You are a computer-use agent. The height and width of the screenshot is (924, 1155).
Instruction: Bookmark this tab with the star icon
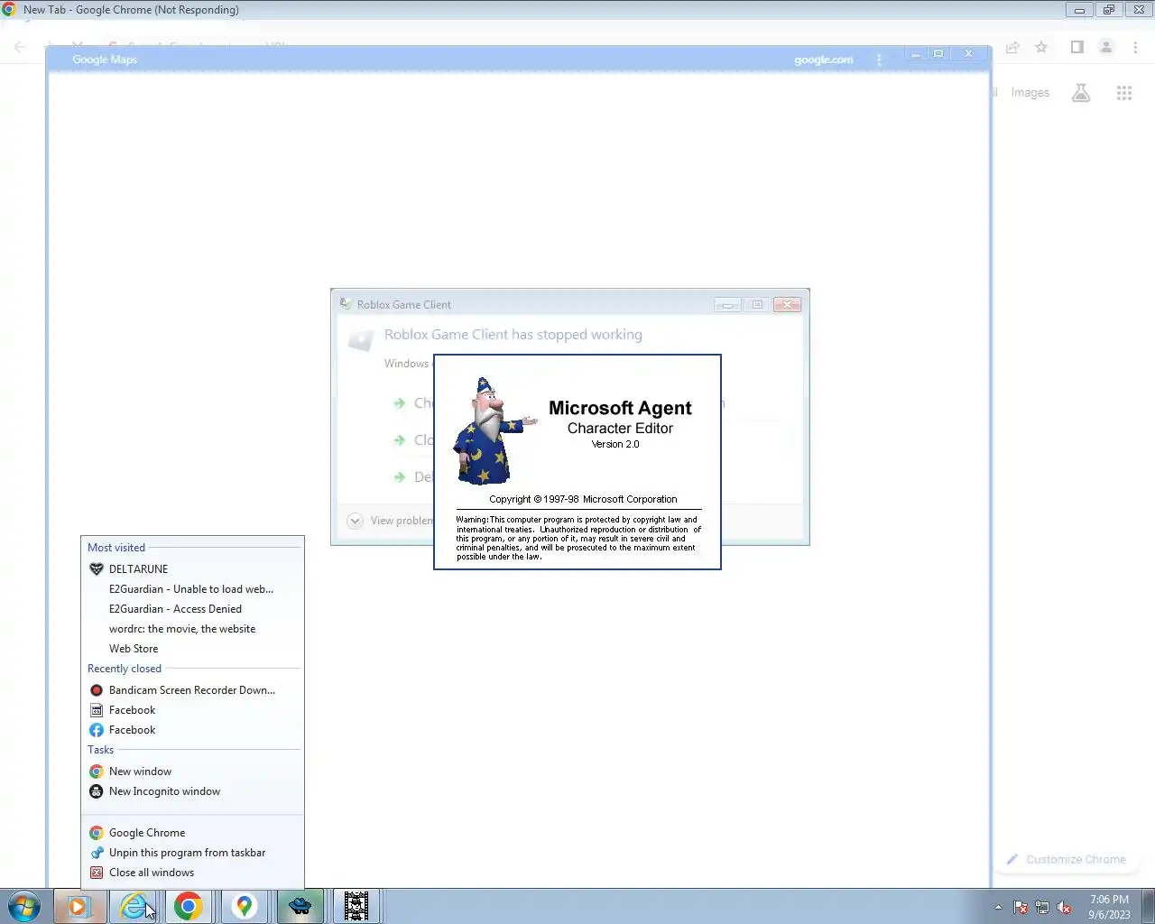pyautogui.click(x=1041, y=47)
